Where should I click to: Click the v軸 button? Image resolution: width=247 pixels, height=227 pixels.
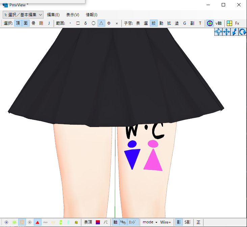219,23
